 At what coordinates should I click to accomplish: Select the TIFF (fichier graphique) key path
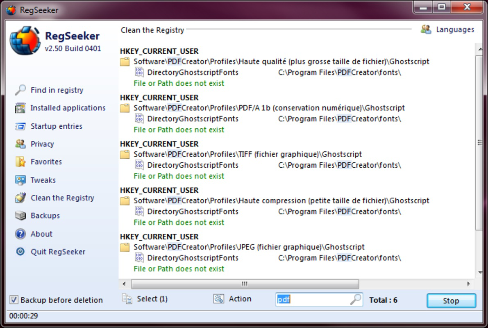pyautogui.click(x=248, y=155)
